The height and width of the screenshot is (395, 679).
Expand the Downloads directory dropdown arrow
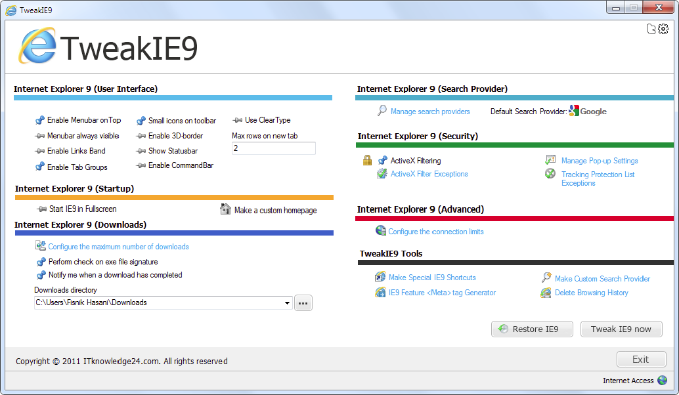tap(287, 303)
